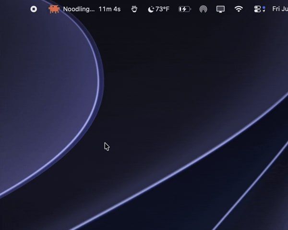
Task: Open the hand icon menu
Action: (134, 9)
